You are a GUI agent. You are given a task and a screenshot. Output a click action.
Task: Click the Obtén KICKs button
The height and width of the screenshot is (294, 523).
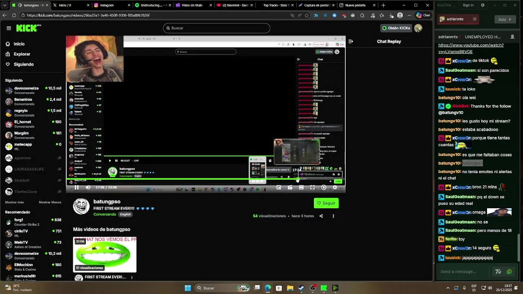396,28
